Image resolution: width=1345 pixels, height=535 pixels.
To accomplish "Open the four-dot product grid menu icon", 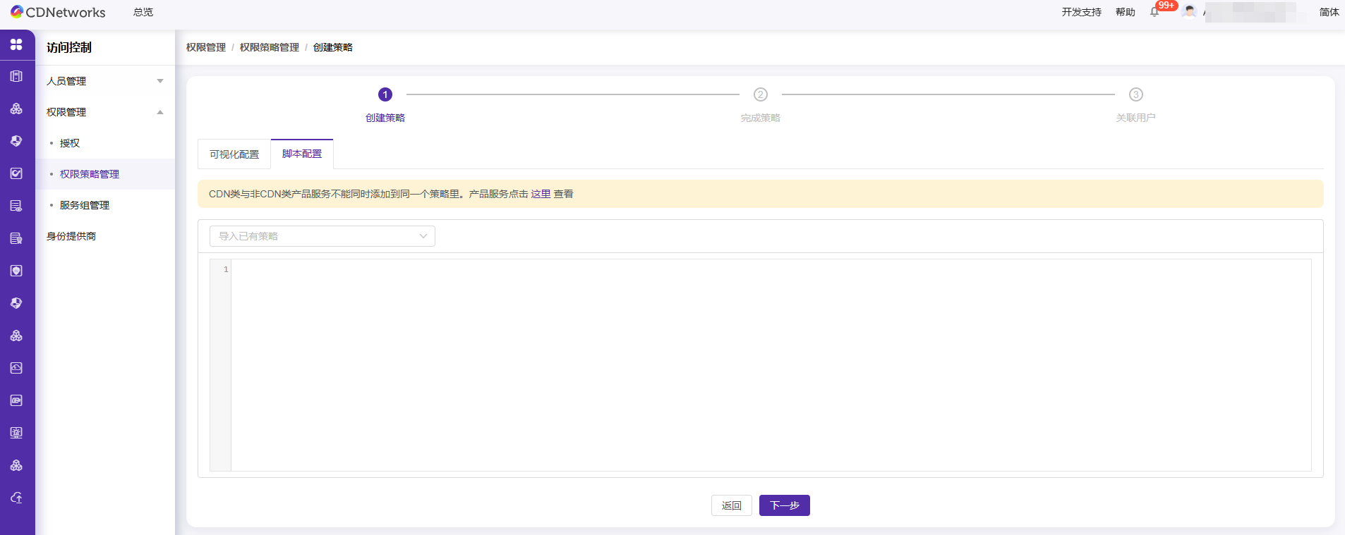I will pos(16,44).
